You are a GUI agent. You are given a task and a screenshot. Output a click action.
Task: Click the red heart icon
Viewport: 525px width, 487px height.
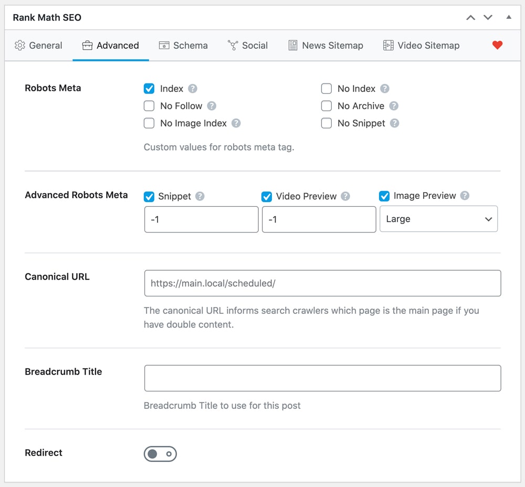tap(497, 45)
